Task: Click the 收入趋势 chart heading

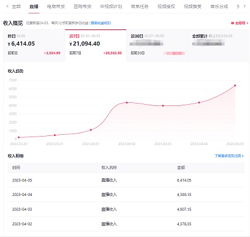Action: click(15, 71)
